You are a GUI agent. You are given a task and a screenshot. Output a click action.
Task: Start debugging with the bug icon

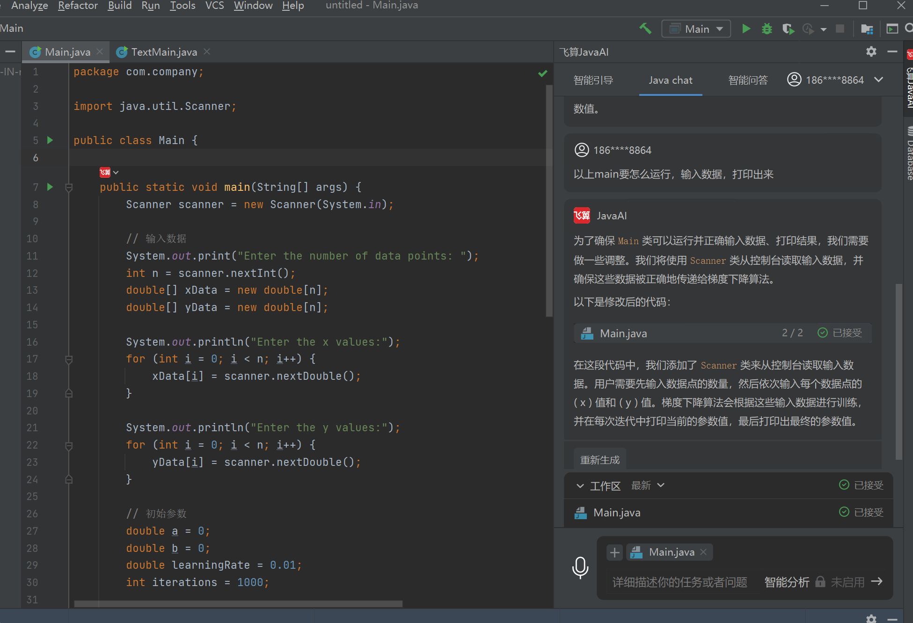[767, 29]
